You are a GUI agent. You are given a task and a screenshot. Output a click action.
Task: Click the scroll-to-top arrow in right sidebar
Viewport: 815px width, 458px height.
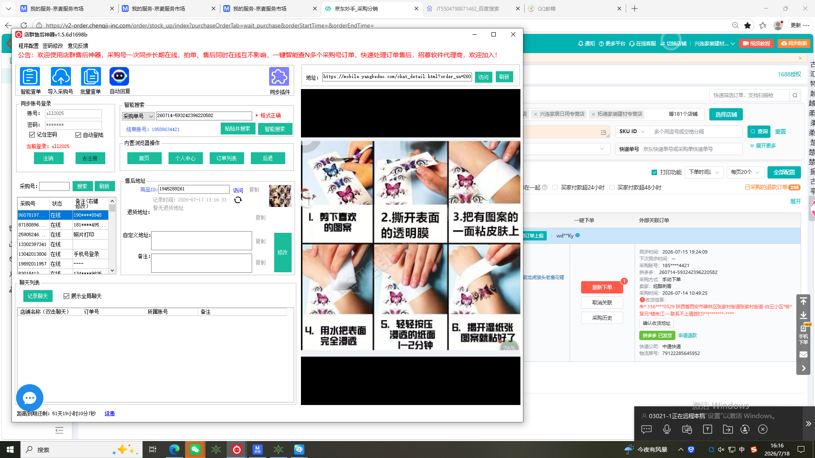point(803,301)
